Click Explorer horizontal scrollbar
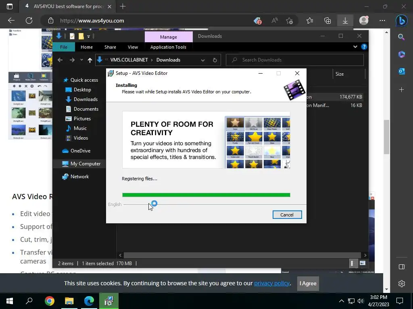413x309 pixels. 242,255
